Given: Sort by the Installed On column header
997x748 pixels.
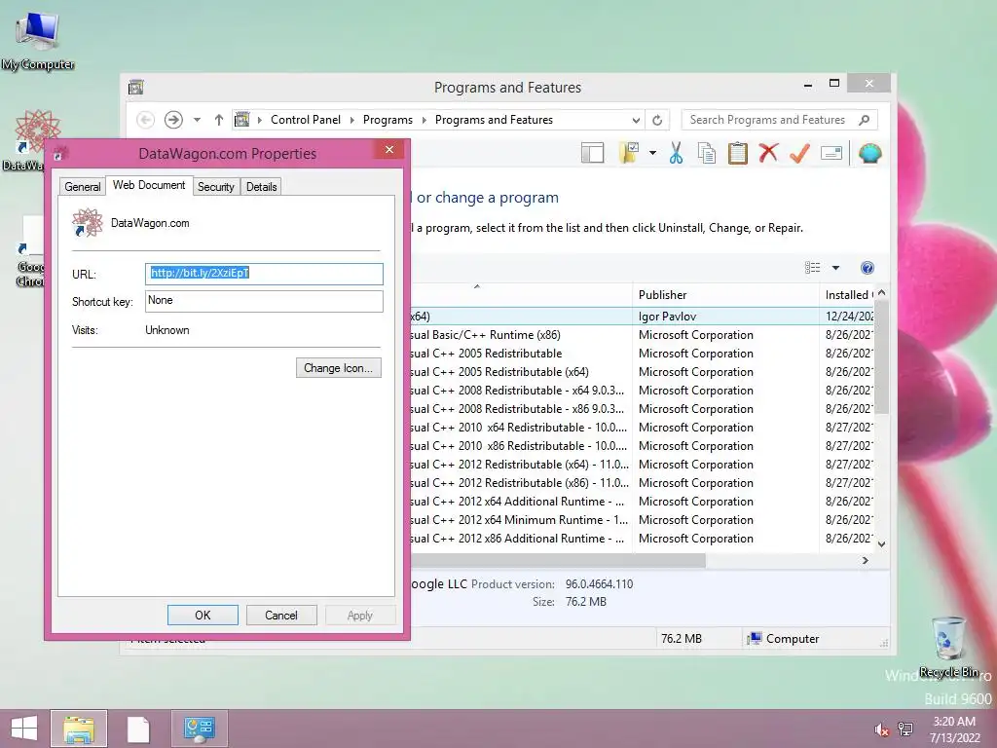Looking at the screenshot, I should [x=846, y=295].
